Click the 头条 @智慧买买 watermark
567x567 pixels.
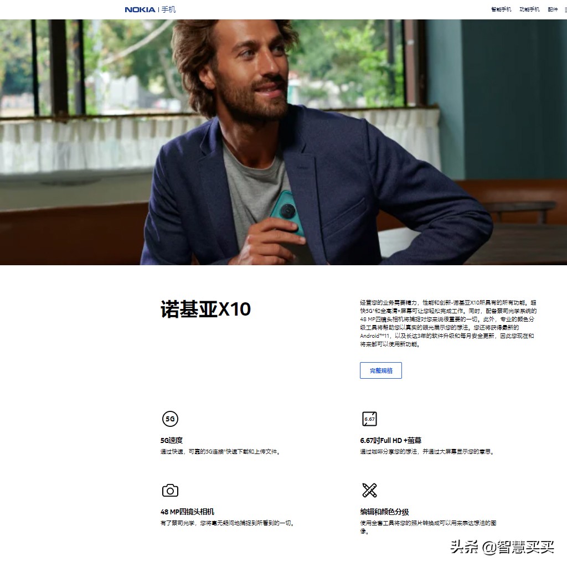click(x=503, y=547)
